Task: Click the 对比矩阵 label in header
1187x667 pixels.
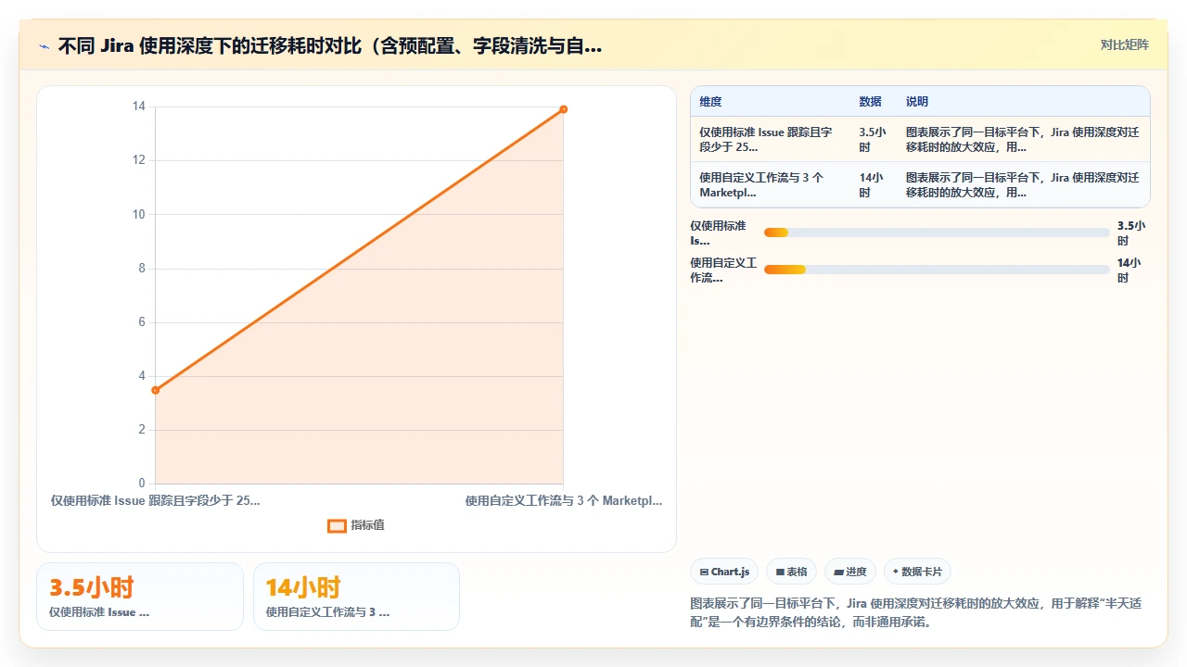Action: click(x=1124, y=44)
